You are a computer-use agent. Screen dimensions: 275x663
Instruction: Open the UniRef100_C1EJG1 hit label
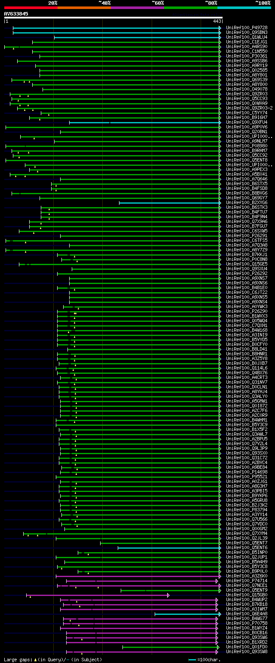coord(247,42)
